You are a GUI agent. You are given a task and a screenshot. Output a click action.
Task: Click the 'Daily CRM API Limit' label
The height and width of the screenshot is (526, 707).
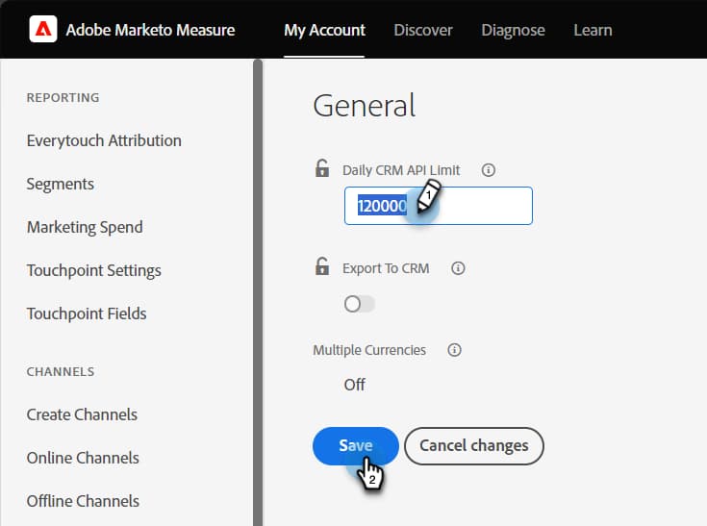point(401,170)
